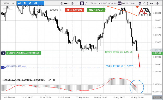The height and width of the screenshot is (100, 163).
Task: Click the 100000 volume input field
Action: 54,10
